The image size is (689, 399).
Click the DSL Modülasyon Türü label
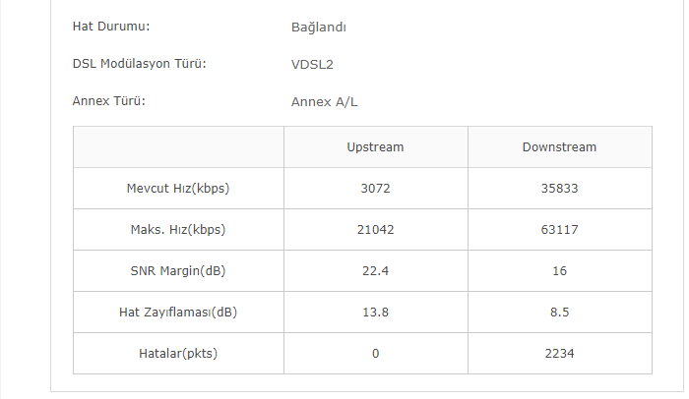click(x=140, y=64)
